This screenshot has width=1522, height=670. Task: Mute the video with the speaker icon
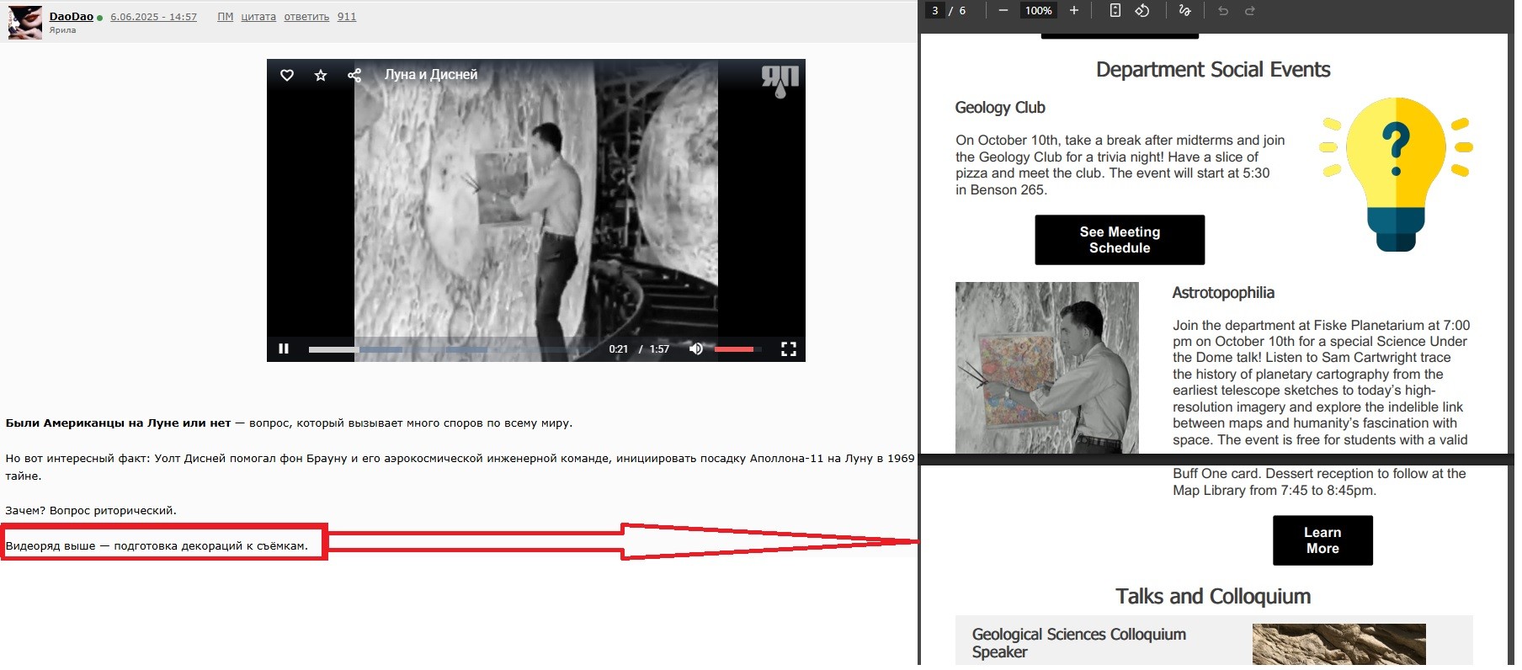[x=696, y=348]
